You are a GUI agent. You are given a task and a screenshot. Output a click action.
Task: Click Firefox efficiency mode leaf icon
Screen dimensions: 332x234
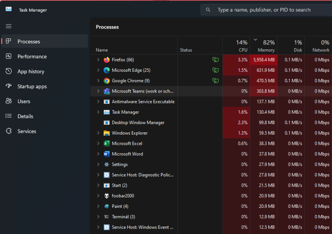pyautogui.click(x=215, y=60)
